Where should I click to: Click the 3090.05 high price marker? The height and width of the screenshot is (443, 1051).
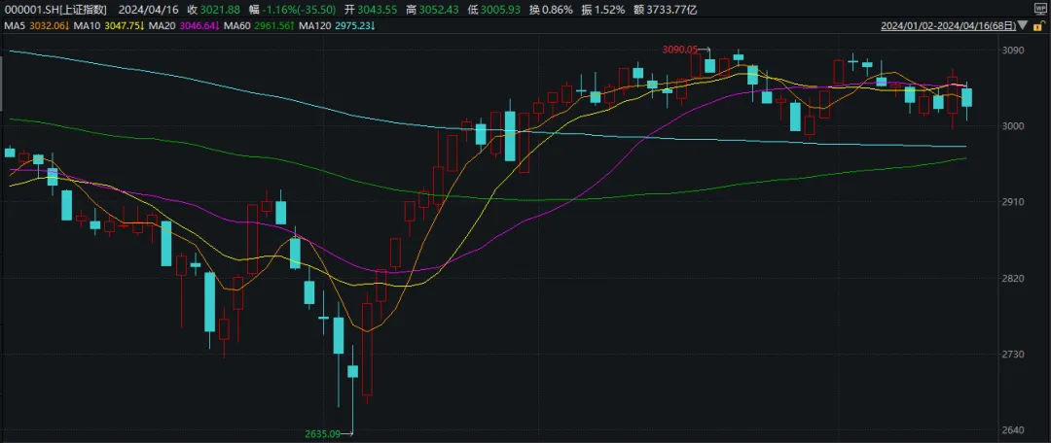[679, 49]
